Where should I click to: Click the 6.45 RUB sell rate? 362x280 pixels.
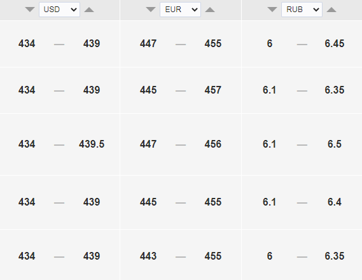pos(335,44)
